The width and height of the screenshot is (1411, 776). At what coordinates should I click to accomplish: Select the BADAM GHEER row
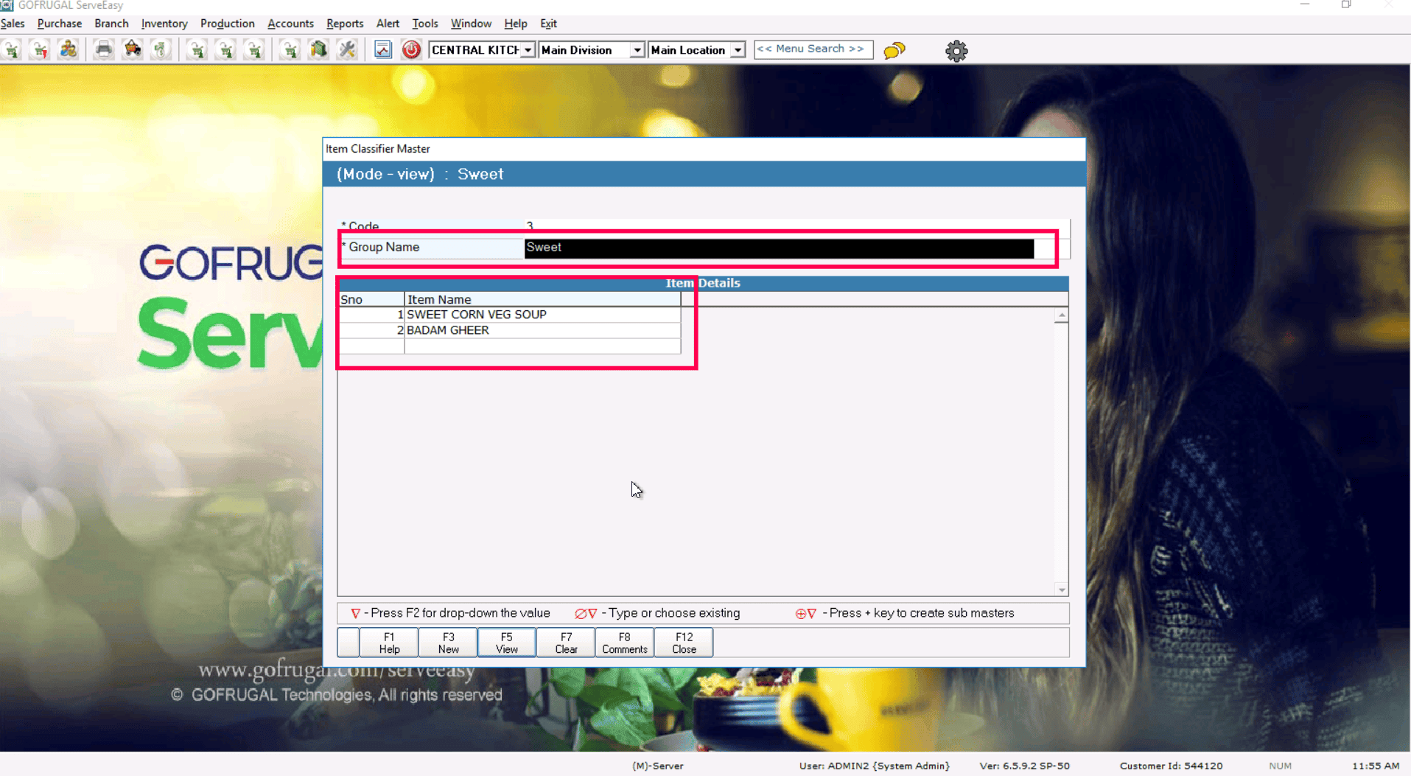[x=510, y=330]
